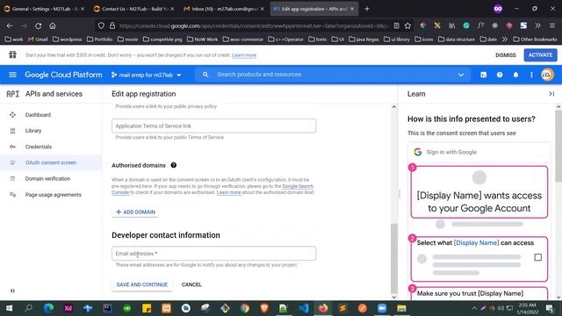Click the form's vertical scrollbar thumb
562x316 pixels.
click(x=394, y=258)
